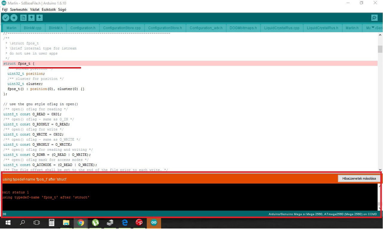The image size is (383, 230).
Task: Select the ConfigurationStore.cpp tab
Action: tap(122, 28)
